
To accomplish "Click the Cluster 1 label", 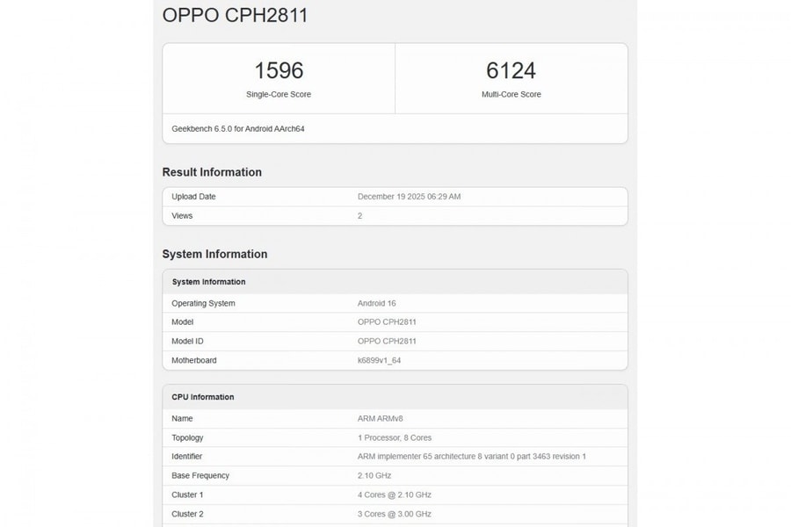I will [x=188, y=495].
